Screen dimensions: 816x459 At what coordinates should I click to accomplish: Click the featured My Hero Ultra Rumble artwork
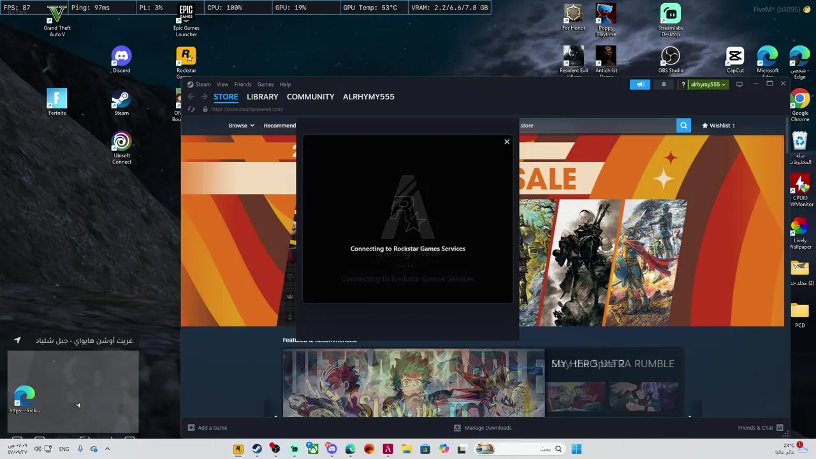414,382
